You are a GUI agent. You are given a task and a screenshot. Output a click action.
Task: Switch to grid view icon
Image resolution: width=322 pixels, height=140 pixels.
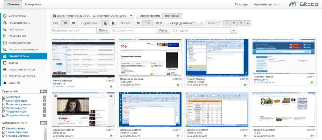[x=65, y=23]
